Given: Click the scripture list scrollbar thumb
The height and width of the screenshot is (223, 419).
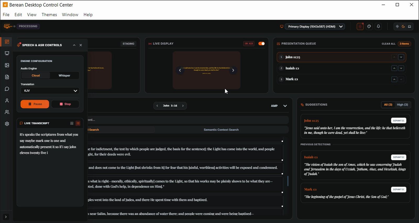Looking at the screenshot, I should pyautogui.click(x=288, y=181).
